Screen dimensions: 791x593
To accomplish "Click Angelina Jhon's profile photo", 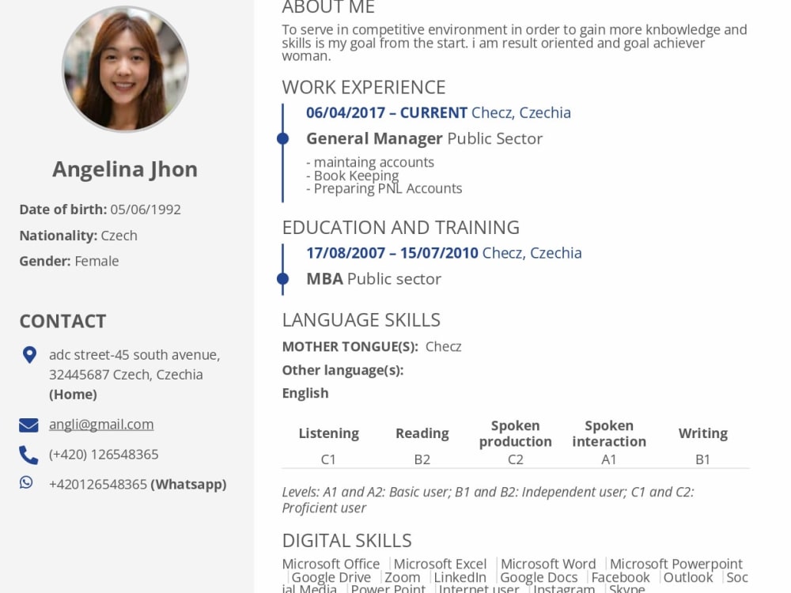I will (125, 70).
